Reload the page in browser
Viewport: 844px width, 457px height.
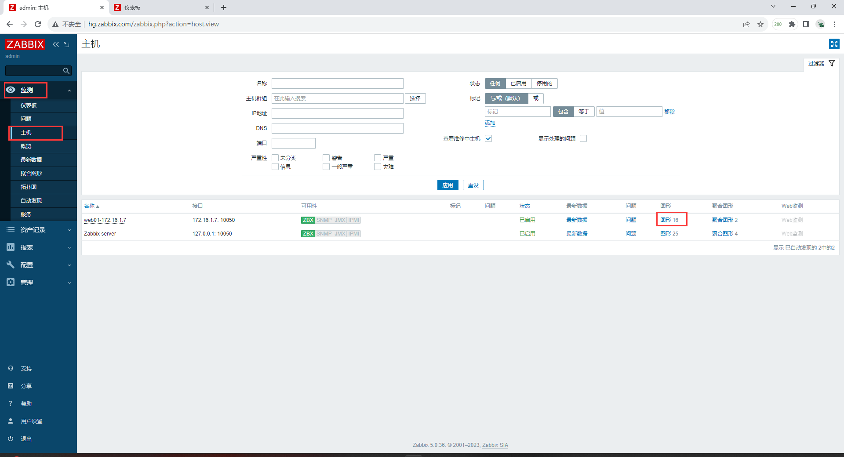click(38, 24)
